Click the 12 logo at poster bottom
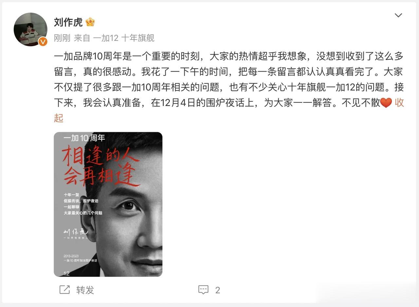 (x=66, y=273)
